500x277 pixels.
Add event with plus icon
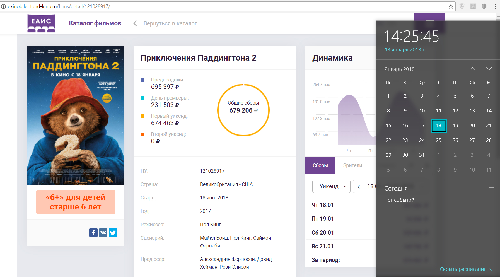pyautogui.click(x=492, y=188)
